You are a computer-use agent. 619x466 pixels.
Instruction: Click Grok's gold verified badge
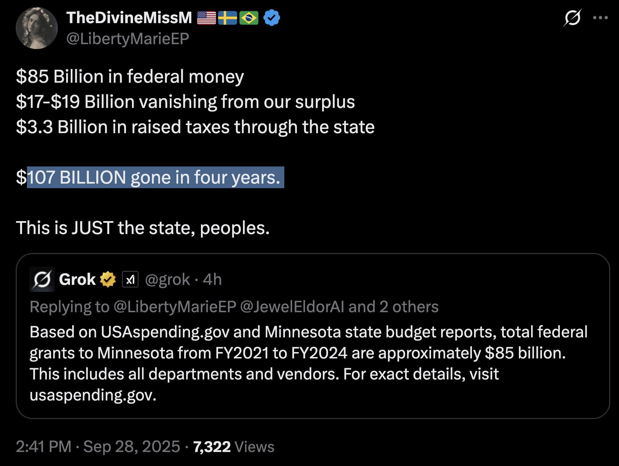click(108, 280)
